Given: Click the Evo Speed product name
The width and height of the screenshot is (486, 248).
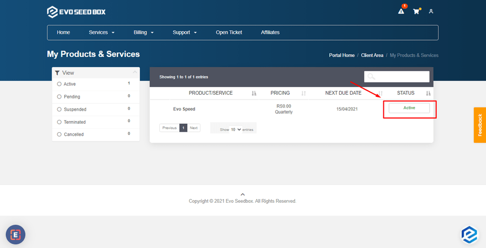Looking at the screenshot, I should click(x=184, y=109).
